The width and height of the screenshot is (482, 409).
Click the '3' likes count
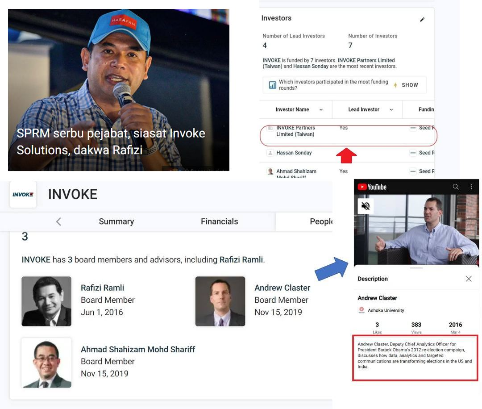pos(377,325)
